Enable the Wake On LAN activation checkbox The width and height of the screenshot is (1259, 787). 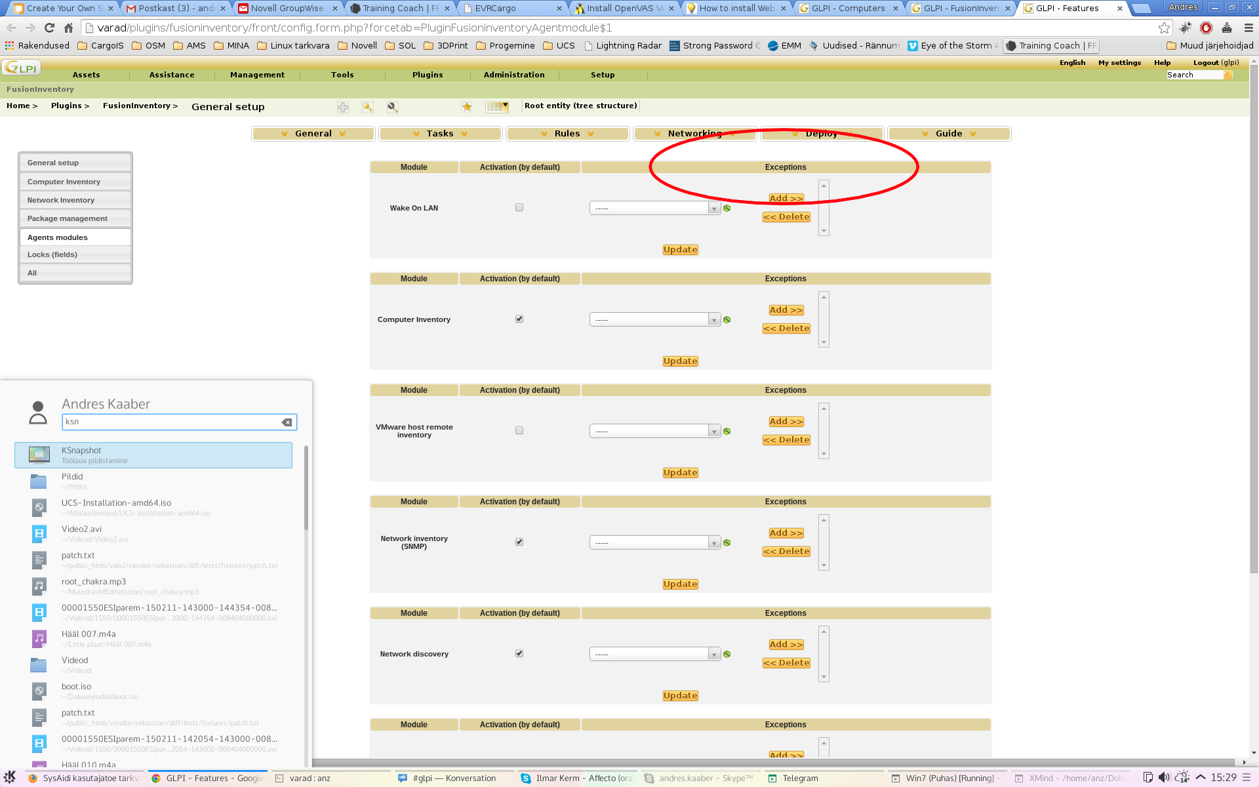[519, 207]
